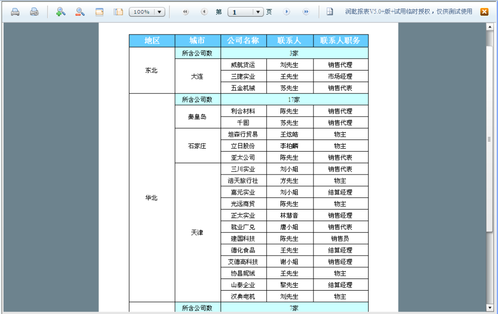498x314 pixels.
Task: Click the 17家 company count cell
Action: coord(295,99)
